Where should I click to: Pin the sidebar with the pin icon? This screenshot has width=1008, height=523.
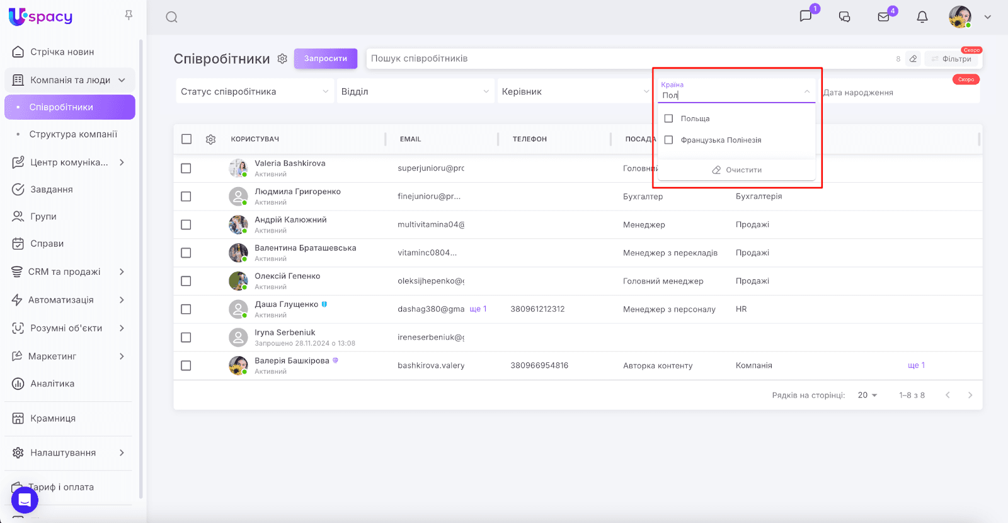(x=129, y=15)
